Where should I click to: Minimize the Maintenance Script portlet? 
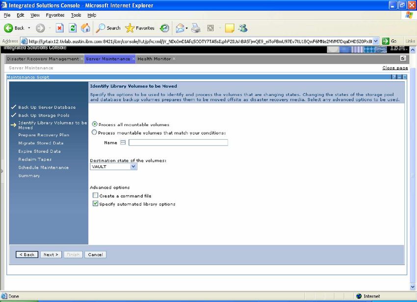399,77
